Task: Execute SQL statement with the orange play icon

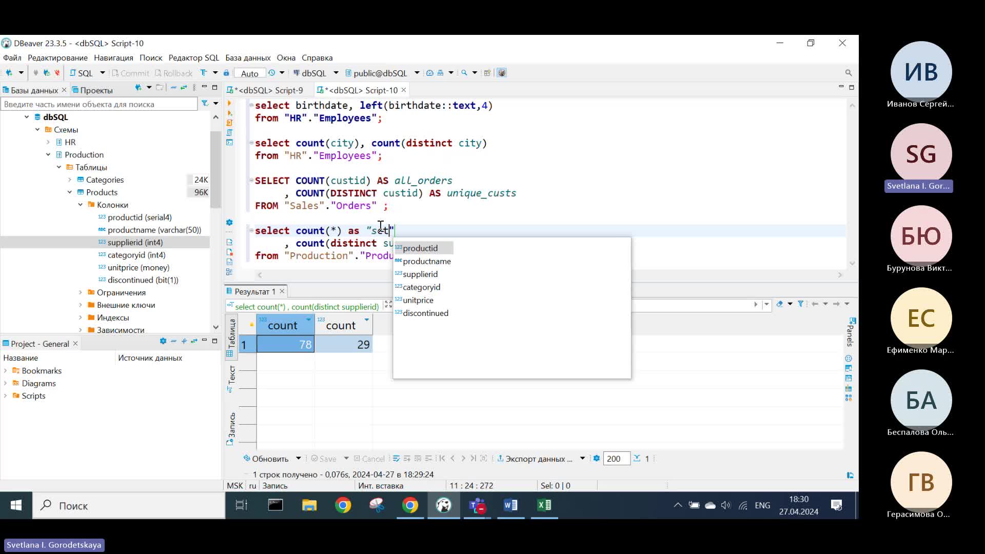Action: coord(229,103)
